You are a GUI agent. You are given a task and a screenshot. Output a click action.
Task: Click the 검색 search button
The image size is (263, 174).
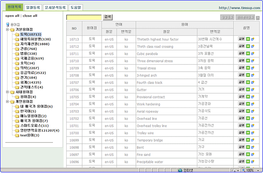click(108, 17)
